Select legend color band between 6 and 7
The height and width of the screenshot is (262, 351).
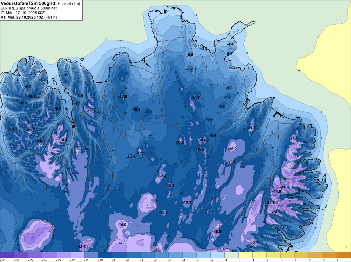click(x=330, y=255)
